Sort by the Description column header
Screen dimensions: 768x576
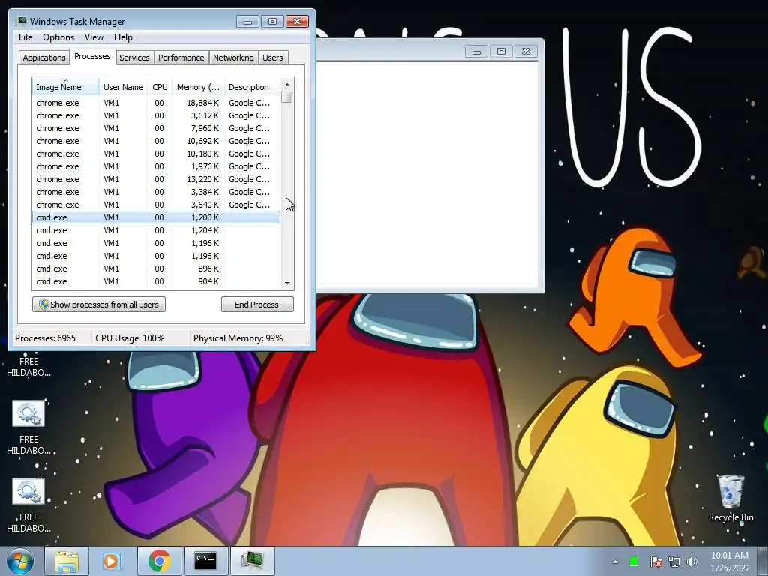coord(252,87)
